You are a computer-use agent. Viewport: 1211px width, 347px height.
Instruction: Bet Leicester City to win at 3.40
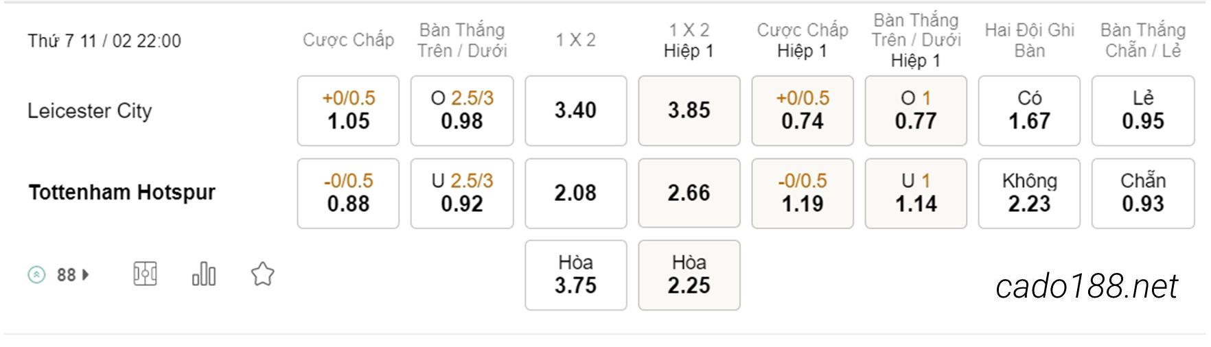point(576,110)
